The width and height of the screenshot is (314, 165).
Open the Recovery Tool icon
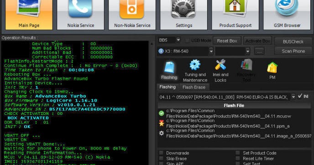[x=246, y=70]
